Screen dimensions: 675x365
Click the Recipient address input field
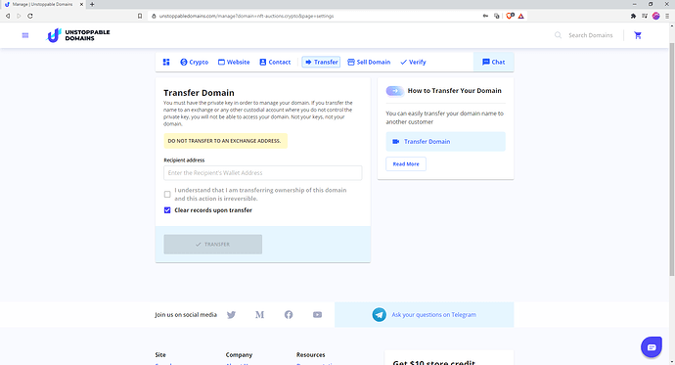(x=262, y=173)
